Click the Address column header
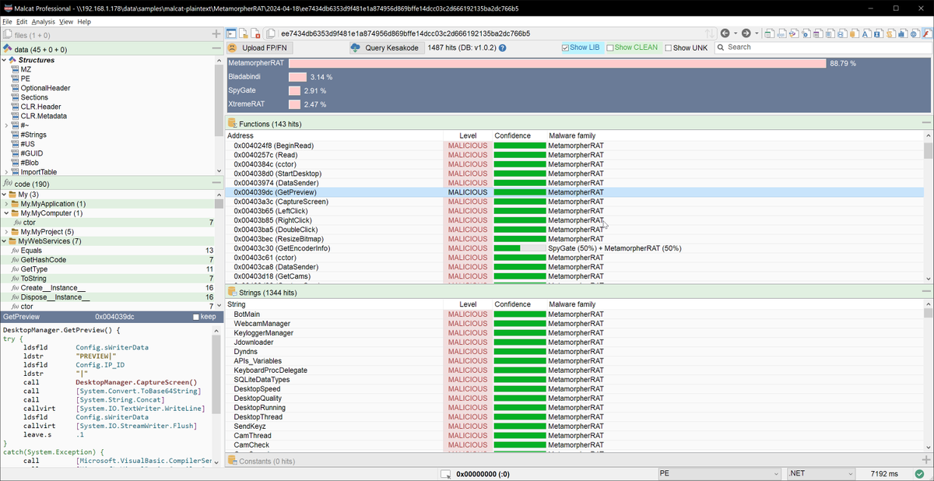This screenshot has height=481, width=934. click(x=241, y=135)
